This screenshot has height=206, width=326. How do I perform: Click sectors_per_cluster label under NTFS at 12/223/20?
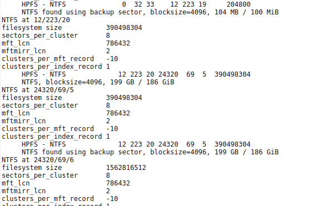click(x=39, y=36)
